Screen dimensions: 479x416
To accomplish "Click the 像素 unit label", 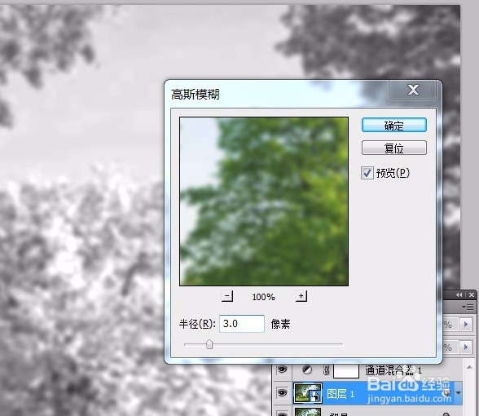I will tap(280, 324).
